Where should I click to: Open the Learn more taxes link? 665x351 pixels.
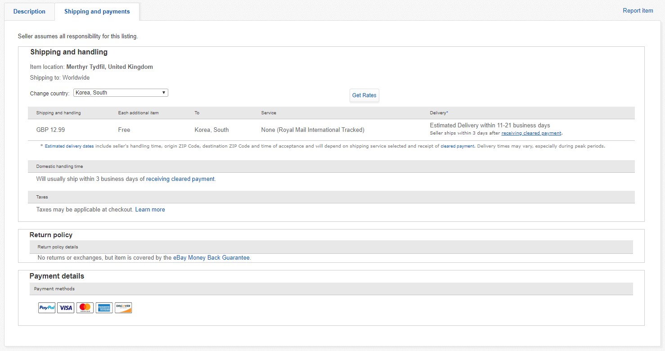tap(150, 210)
